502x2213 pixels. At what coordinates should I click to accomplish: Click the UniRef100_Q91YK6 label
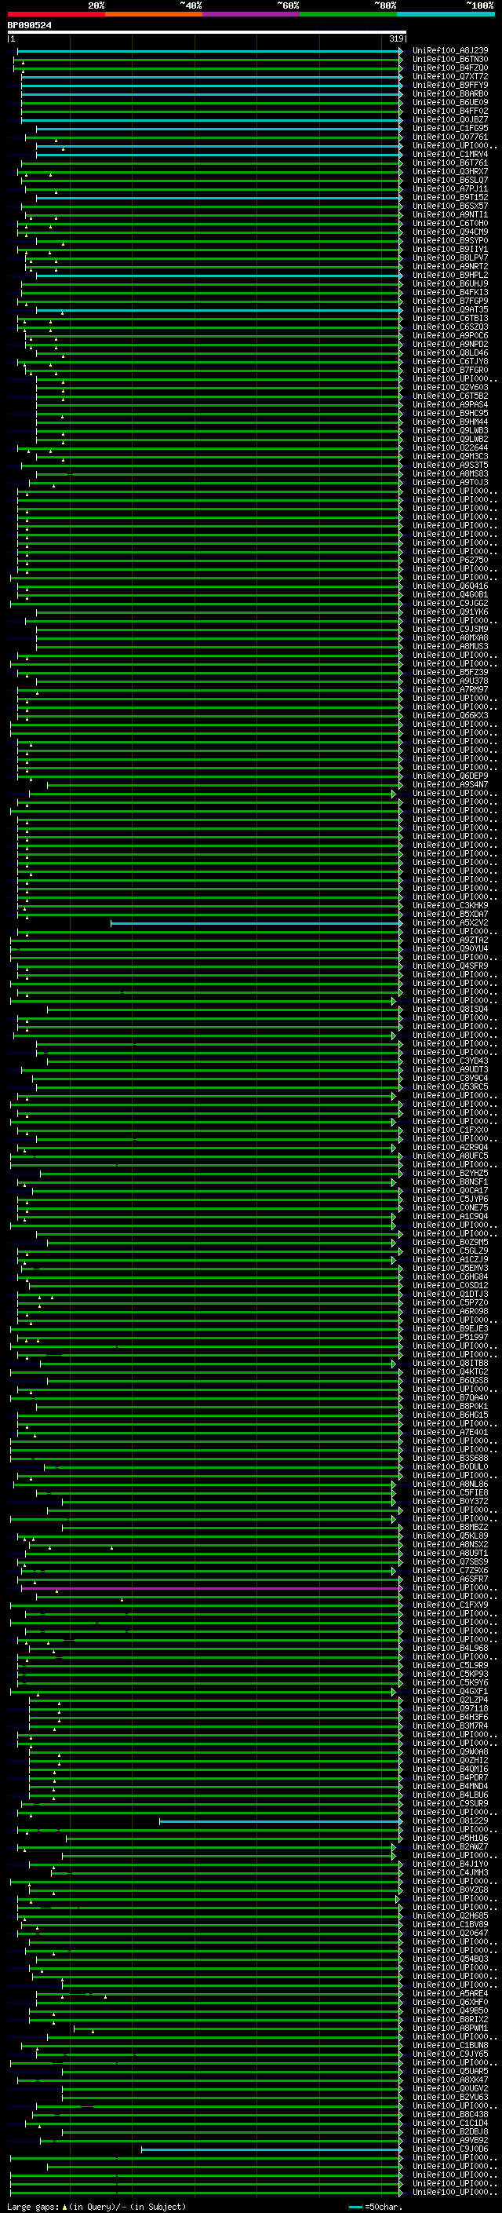pos(450,612)
